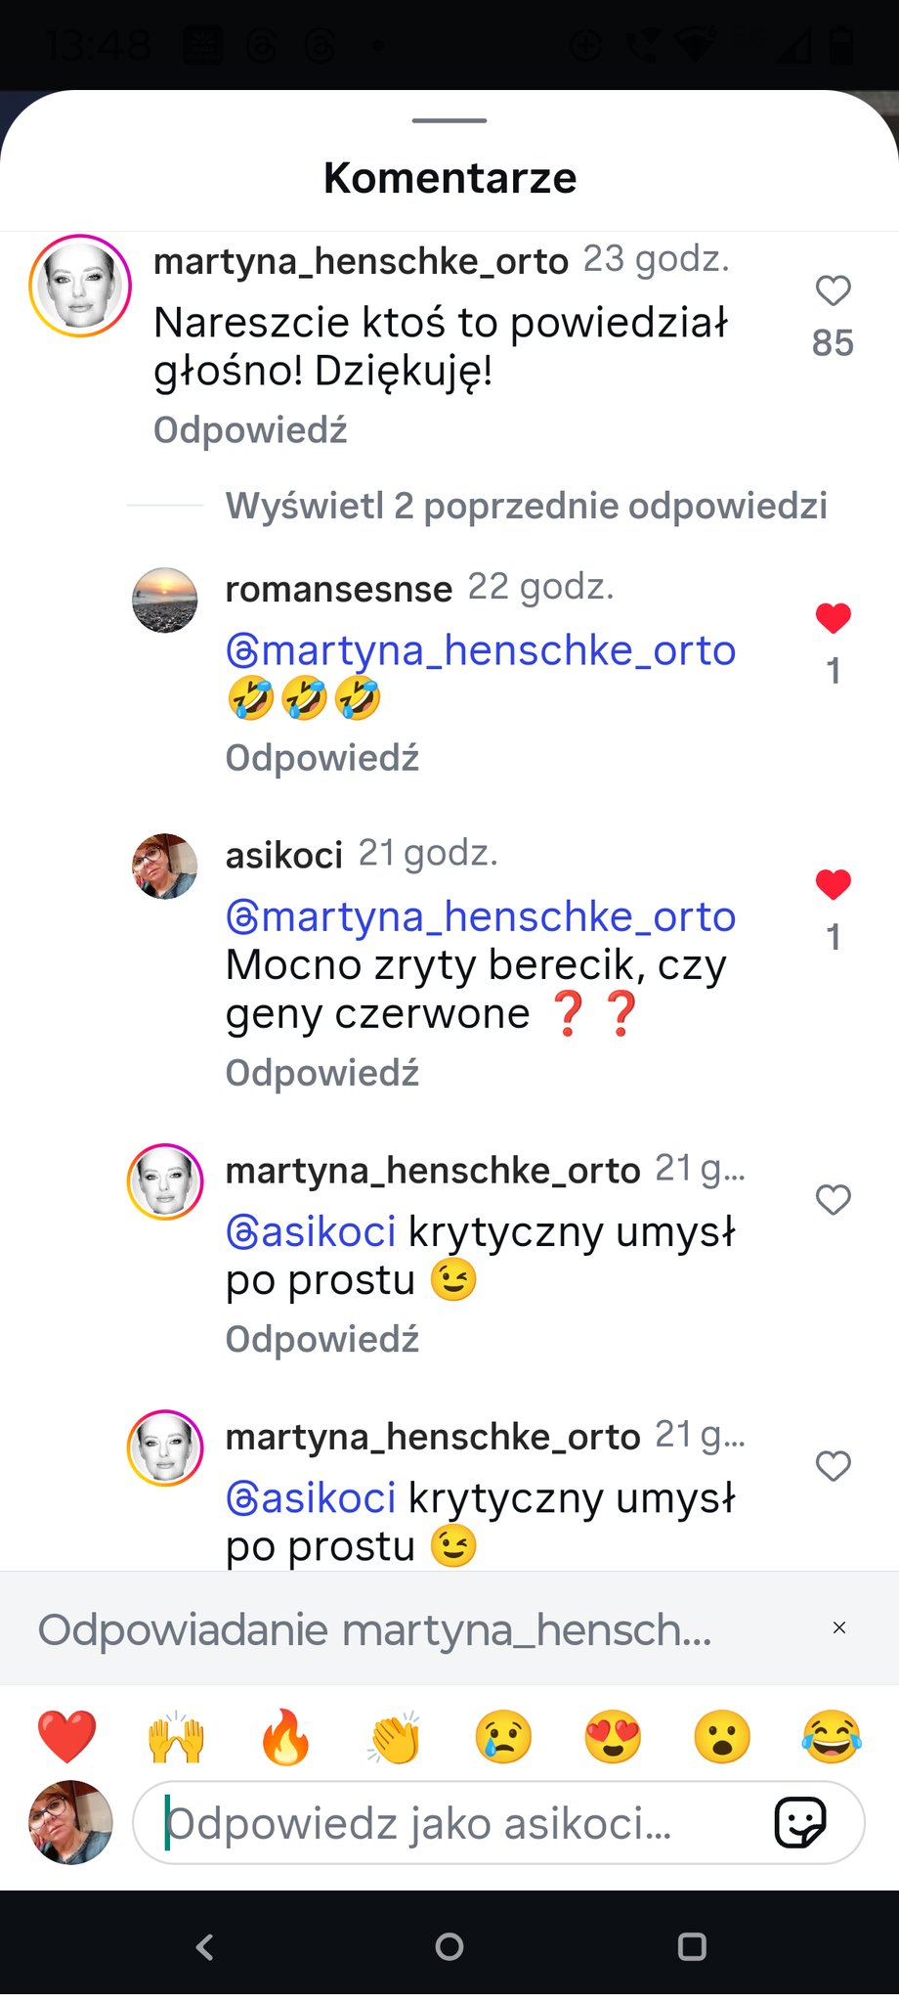Focus the "Odpowiedz jako asikoci" text field
This screenshot has height=2003, width=899.
pyautogui.click(x=449, y=1823)
